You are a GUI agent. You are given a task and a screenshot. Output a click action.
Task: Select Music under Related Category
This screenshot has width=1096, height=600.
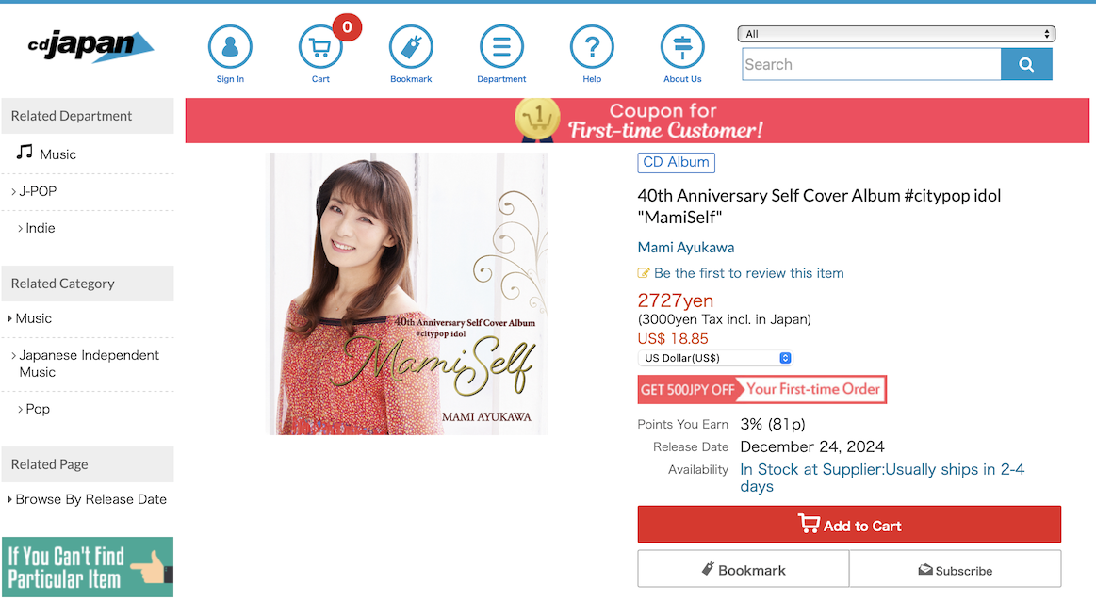pyautogui.click(x=30, y=318)
